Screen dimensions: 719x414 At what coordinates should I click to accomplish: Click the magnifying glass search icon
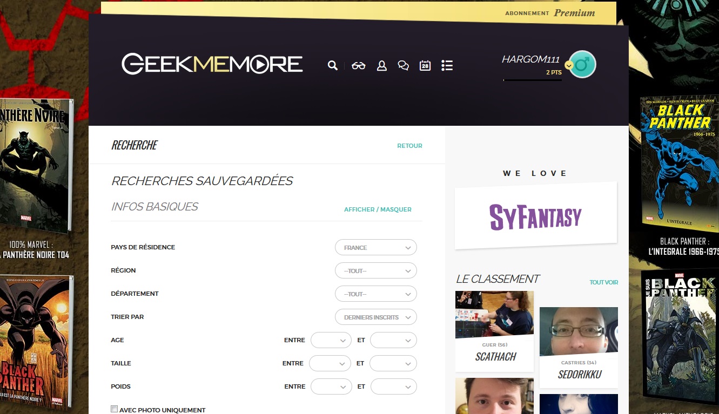[332, 65]
